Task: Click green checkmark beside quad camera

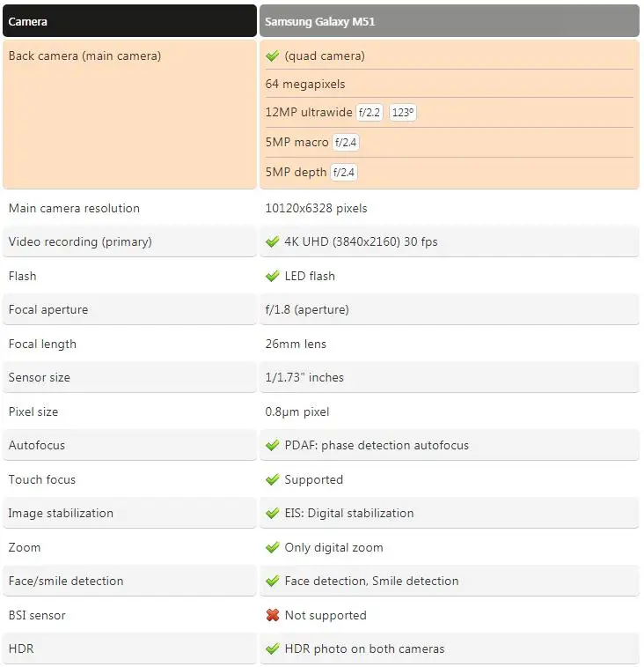Action: 273,56
